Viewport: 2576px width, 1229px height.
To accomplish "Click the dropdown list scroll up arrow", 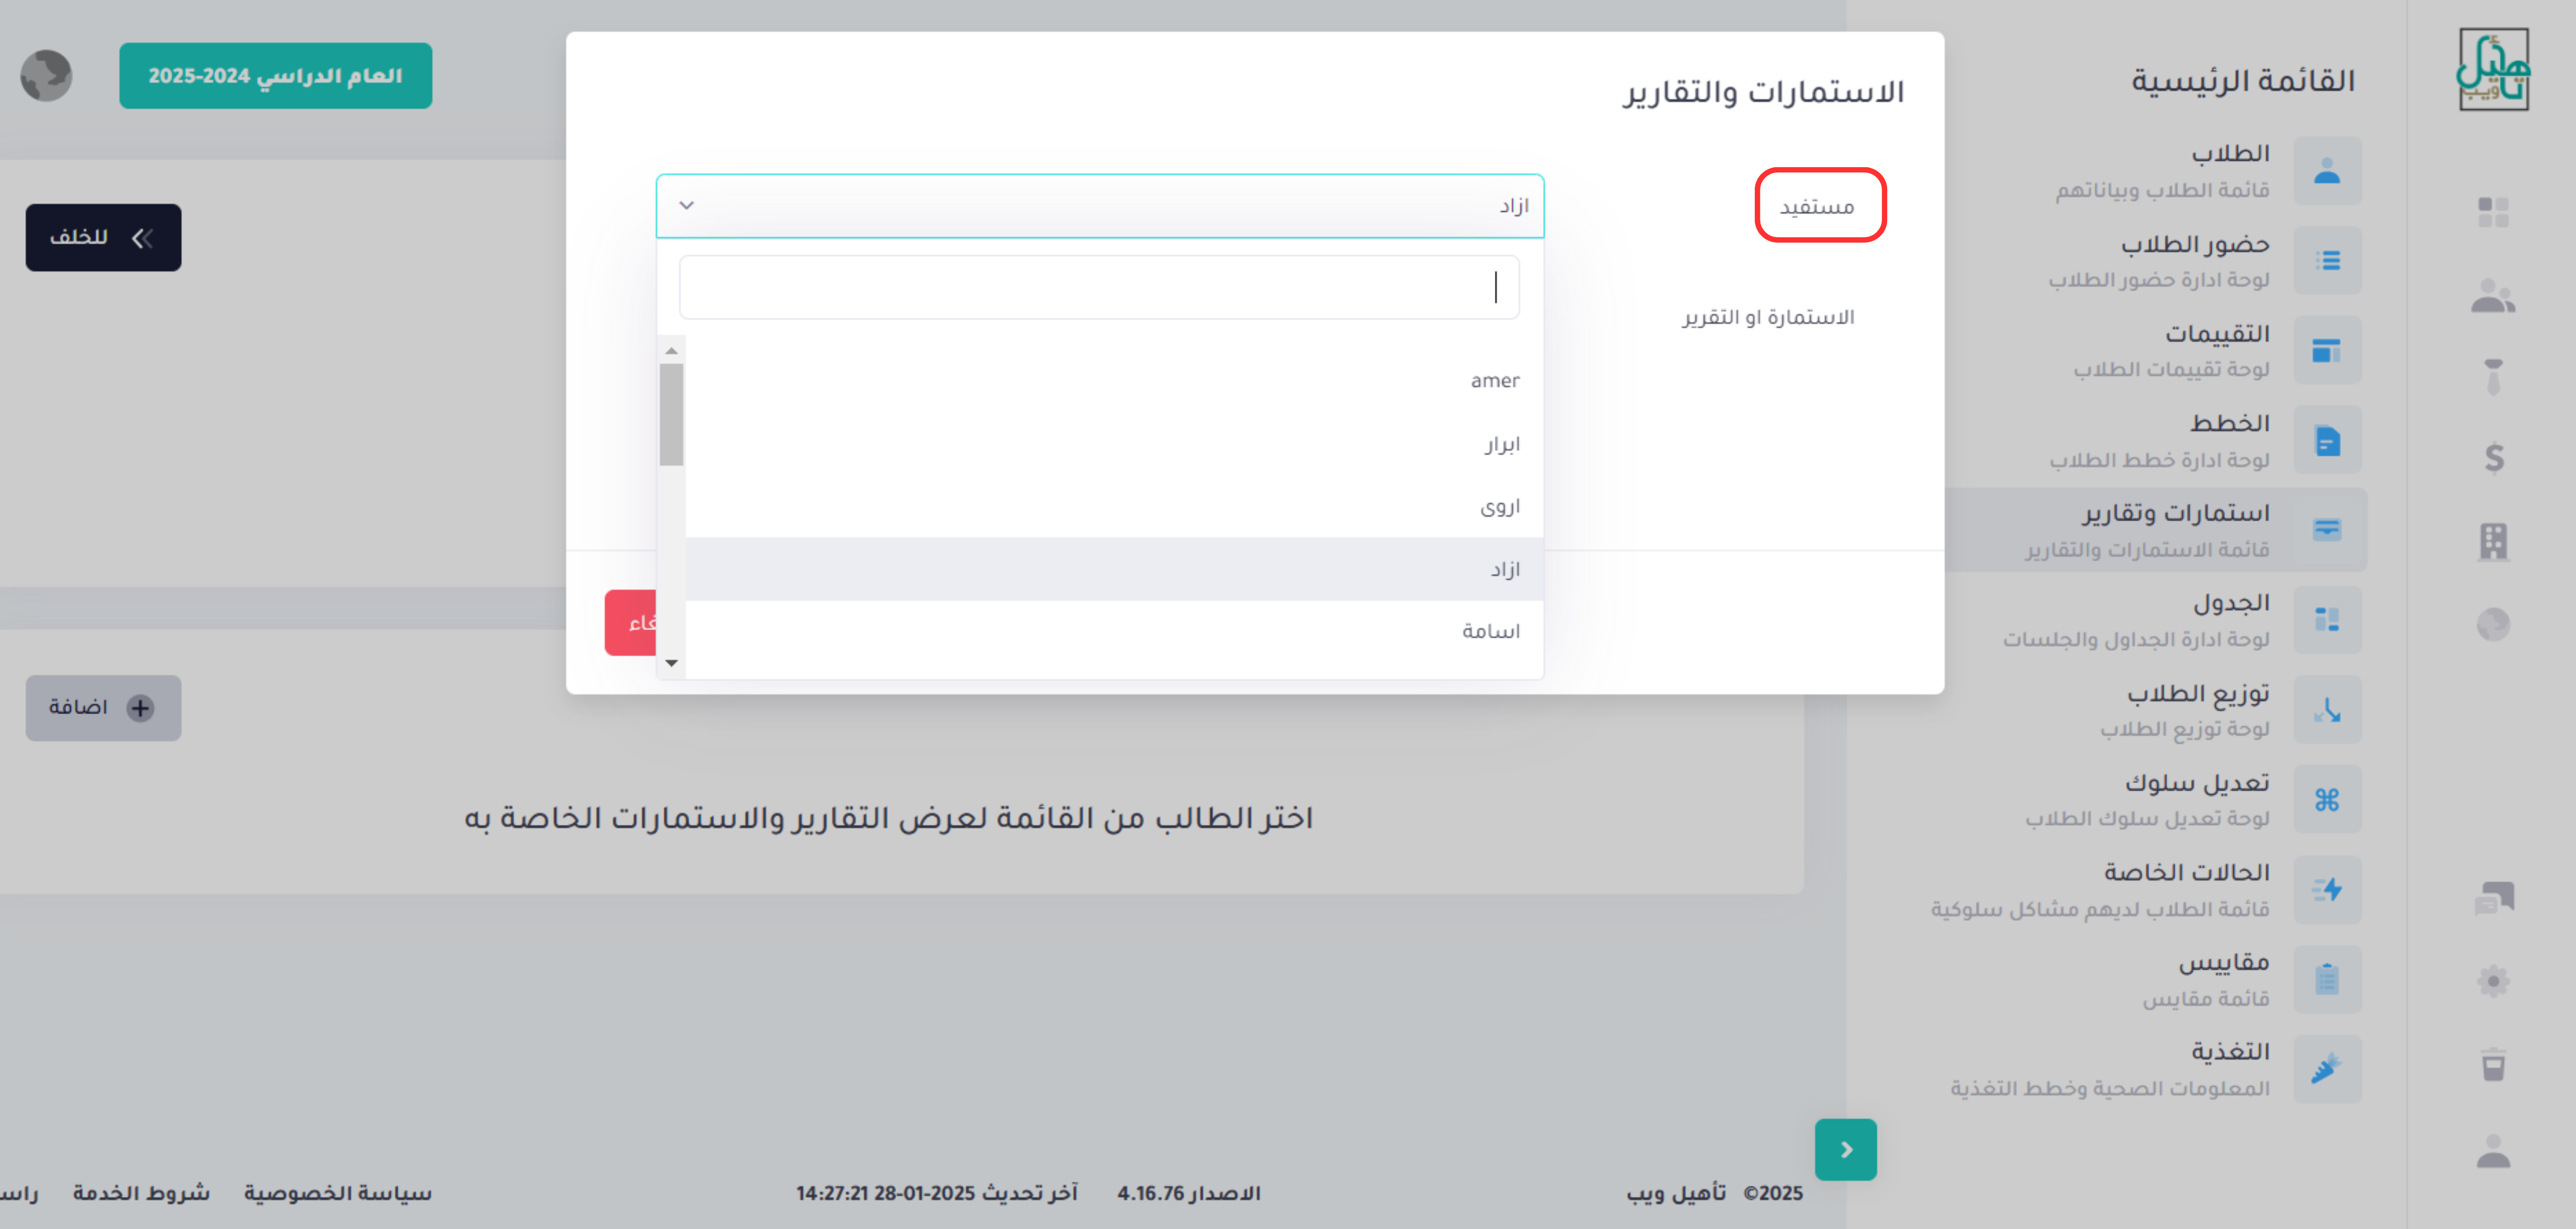I will pyautogui.click(x=671, y=350).
